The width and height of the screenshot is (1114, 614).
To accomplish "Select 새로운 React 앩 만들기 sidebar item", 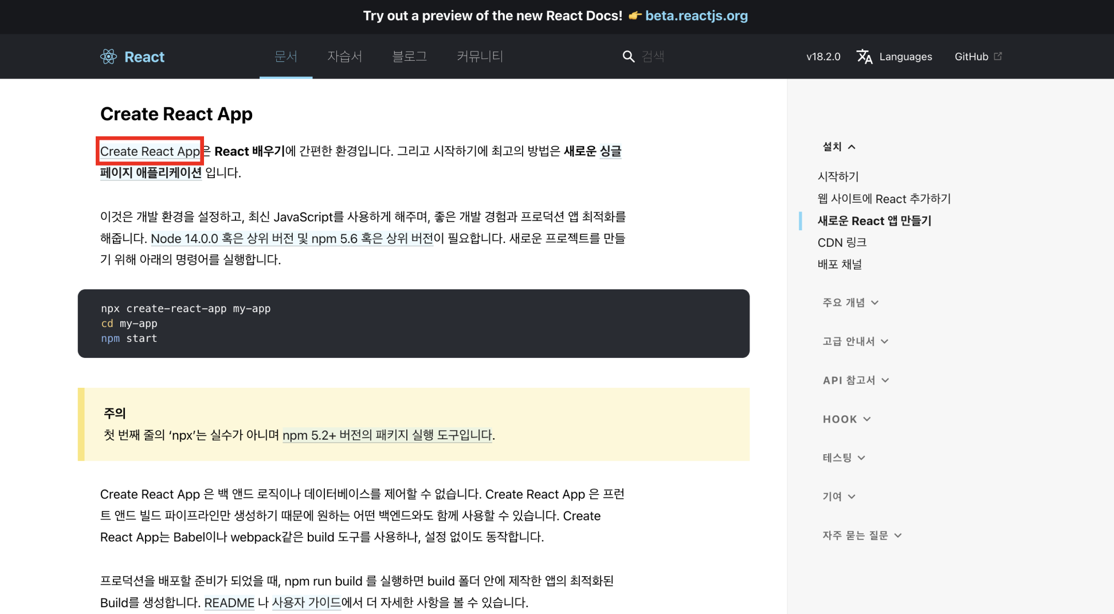I will (874, 221).
